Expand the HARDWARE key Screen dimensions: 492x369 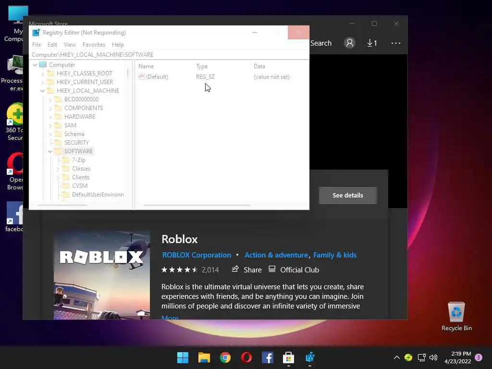(x=50, y=117)
